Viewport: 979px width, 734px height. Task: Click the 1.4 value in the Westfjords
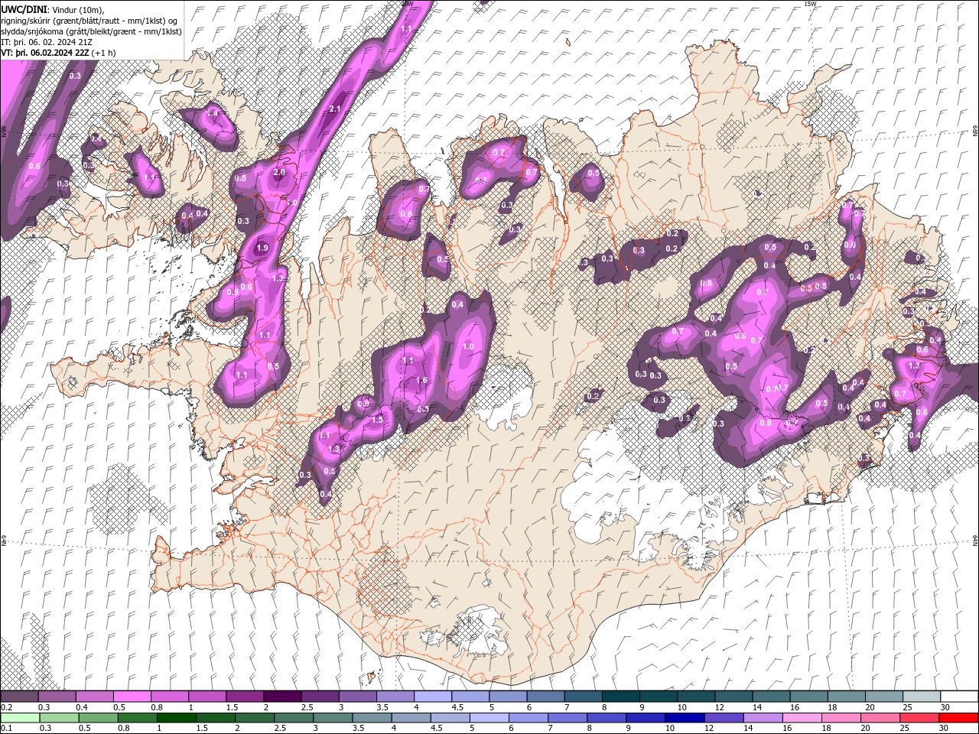(x=213, y=113)
